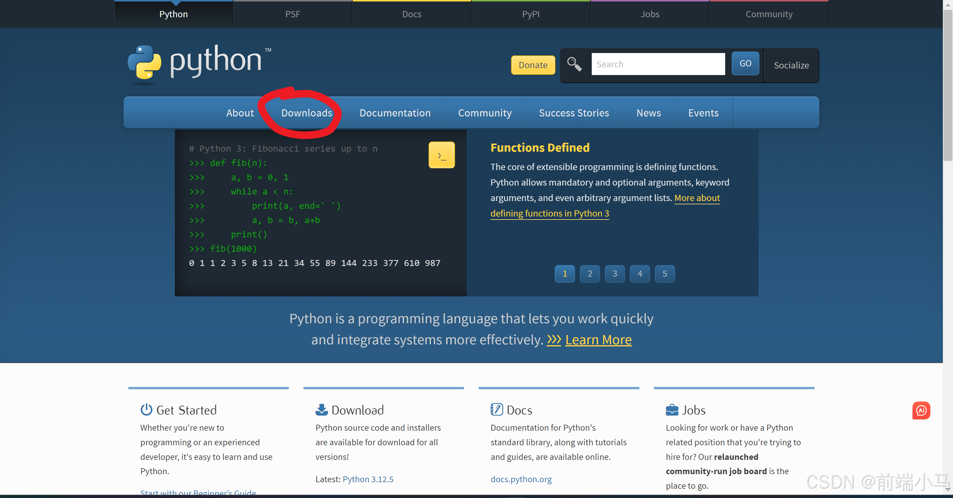953x498 pixels.
Task: Open the Beginner's Guide link
Action: tap(198, 493)
